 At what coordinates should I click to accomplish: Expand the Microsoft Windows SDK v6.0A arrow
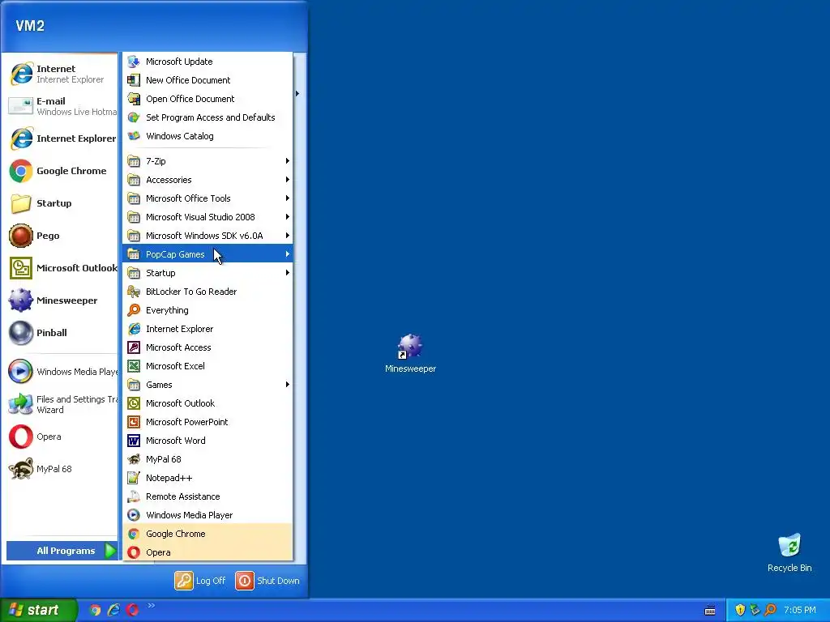pyautogui.click(x=288, y=236)
